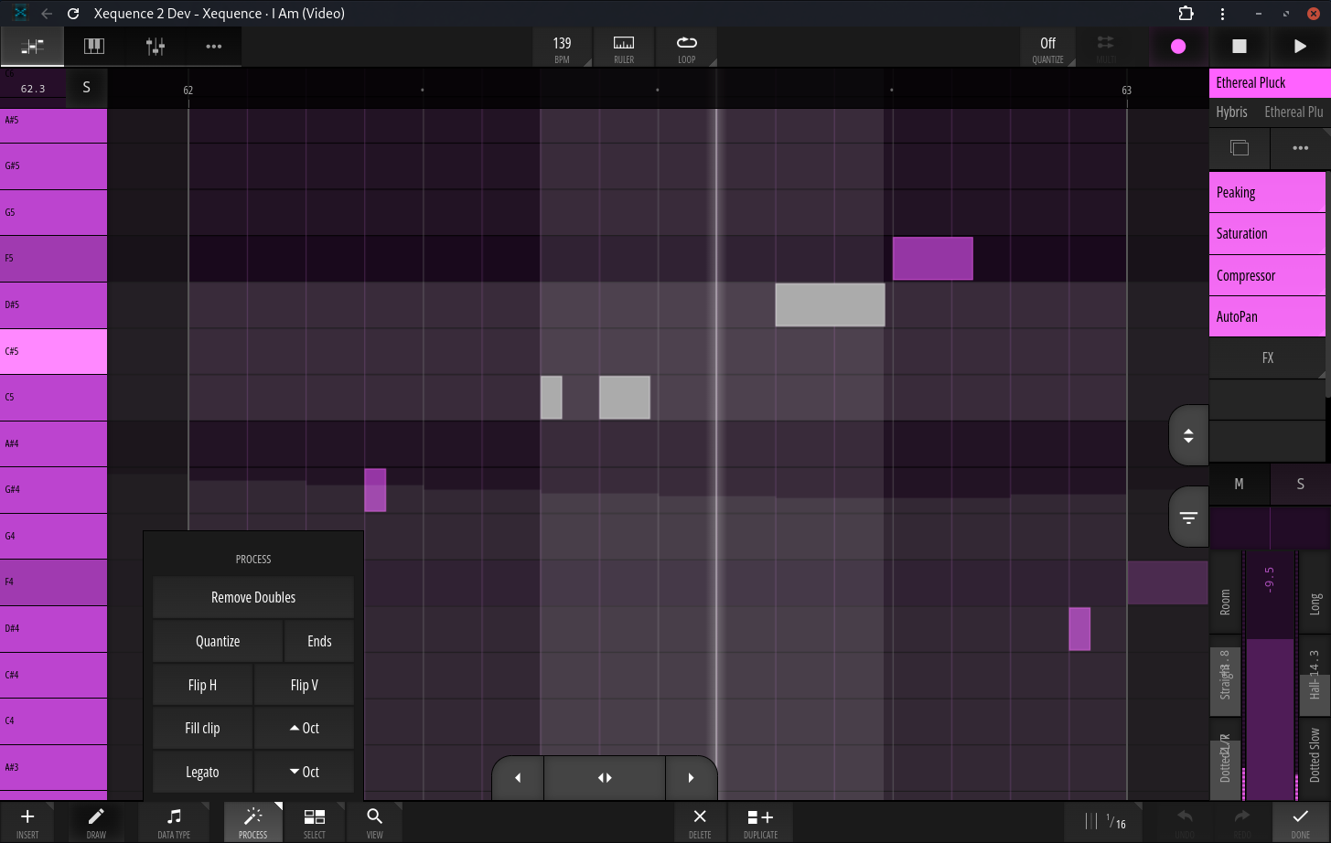Viewport: 1331px width, 843px height.
Task: Open the Hybris instrument label
Action: [x=1231, y=112]
